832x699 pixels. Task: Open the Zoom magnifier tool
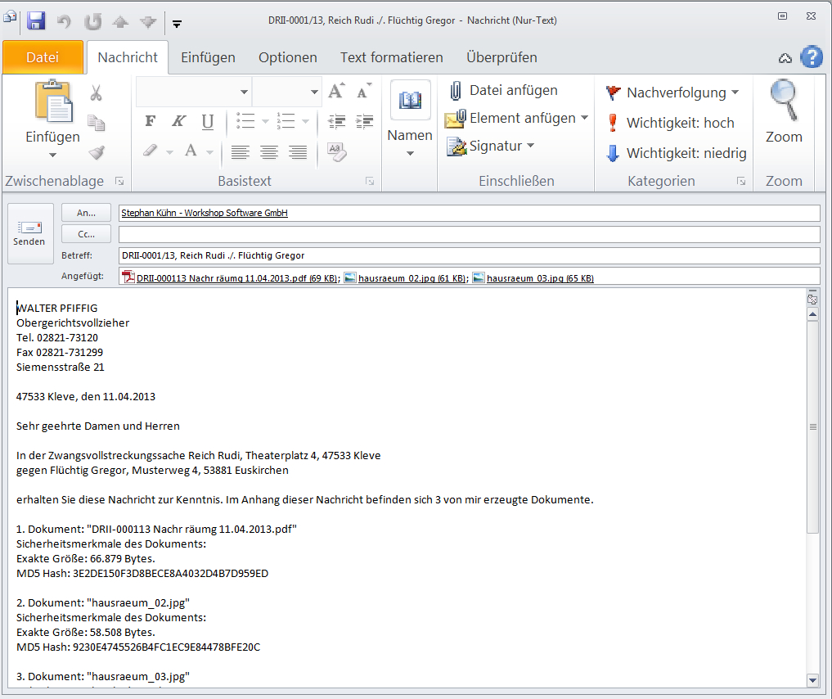[783, 110]
